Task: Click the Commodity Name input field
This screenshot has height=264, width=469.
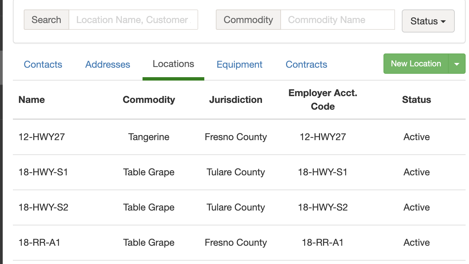Action: 337,20
